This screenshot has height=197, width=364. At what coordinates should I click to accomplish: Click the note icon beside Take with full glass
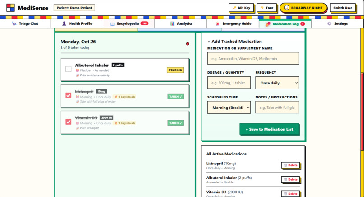[77, 102]
